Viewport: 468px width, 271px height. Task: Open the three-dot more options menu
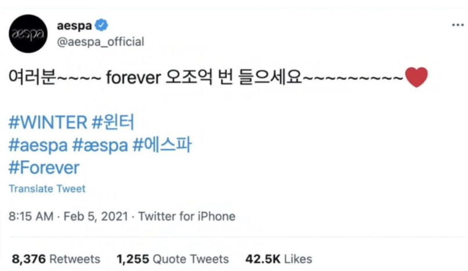(458, 26)
